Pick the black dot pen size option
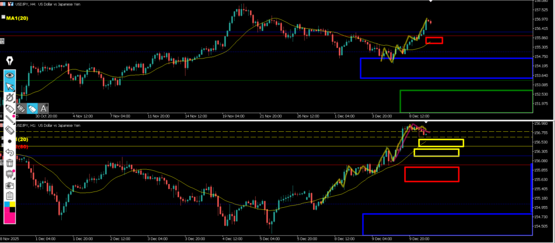 click(10, 140)
